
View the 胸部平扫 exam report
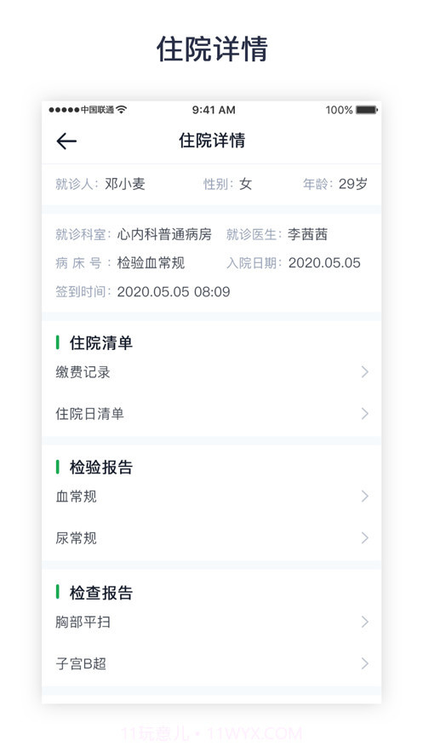coord(211,622)
